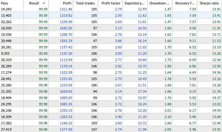The image size is (222, 132).
Task: Click sort checkmark indicator in Result header
Action: coord(44,3)
